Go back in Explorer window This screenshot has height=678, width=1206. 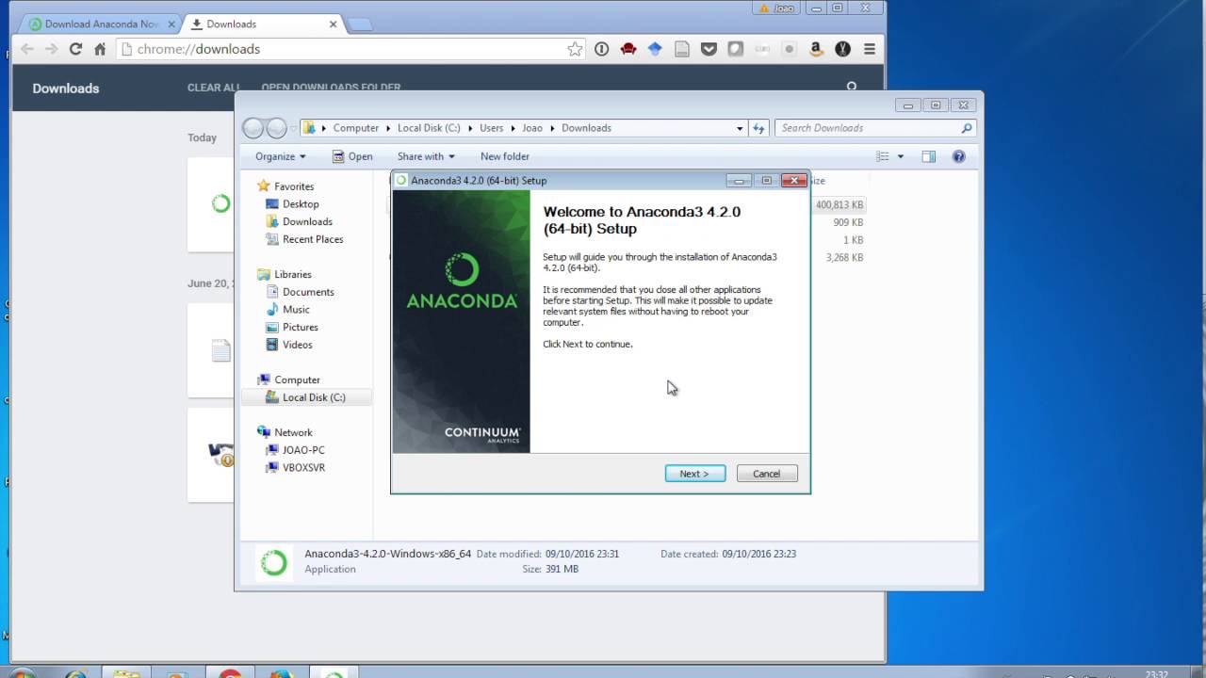pyautogui.click(x=253, y=128)
